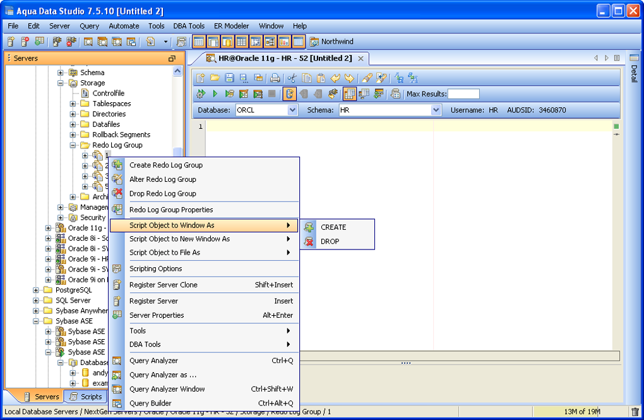Toggle the auto-commit button in query toolbar
This screenshot has width=644, height=420.
point(290,94)
